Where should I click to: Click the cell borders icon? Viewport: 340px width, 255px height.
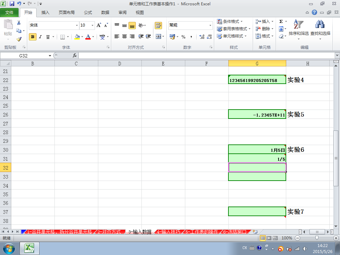coord(62,37)
